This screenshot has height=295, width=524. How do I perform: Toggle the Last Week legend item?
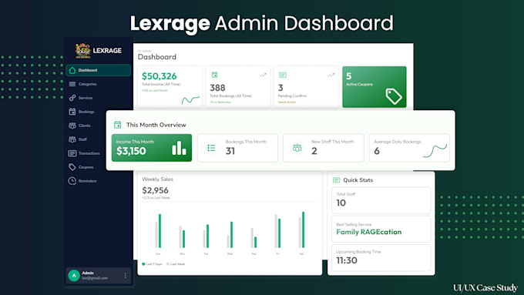click(x=176, y=264)
